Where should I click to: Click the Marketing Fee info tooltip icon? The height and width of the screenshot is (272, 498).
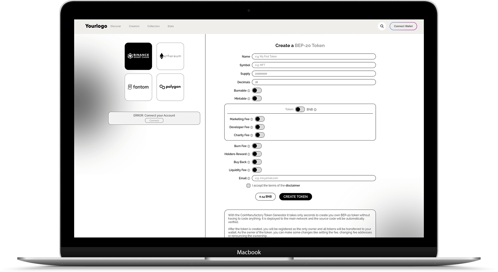coord(251,119)
